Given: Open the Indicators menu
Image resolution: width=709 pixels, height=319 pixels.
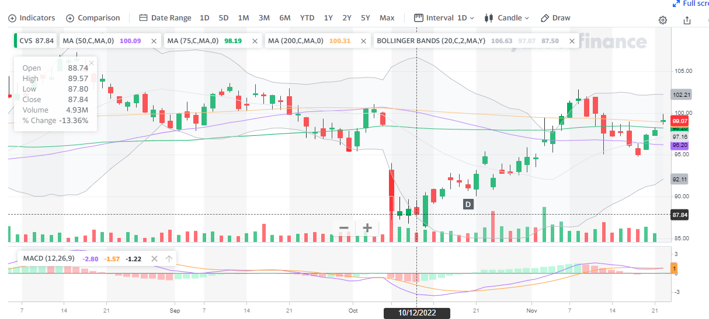Looking at the screenshot, I should point(32,18).
